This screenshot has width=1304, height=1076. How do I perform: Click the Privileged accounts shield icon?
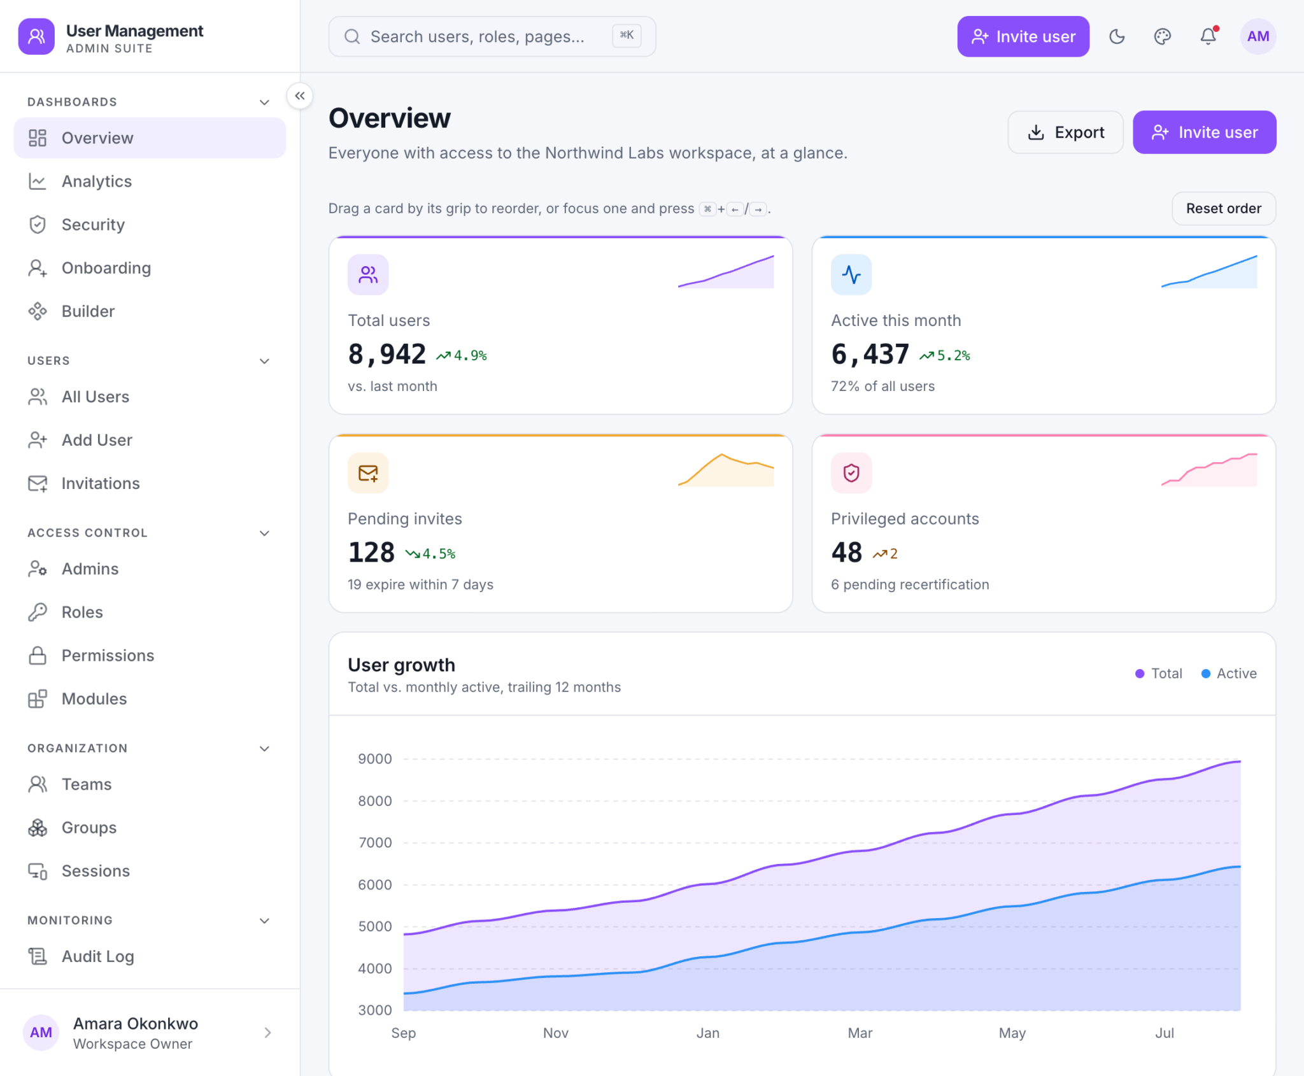click(851, 472)
